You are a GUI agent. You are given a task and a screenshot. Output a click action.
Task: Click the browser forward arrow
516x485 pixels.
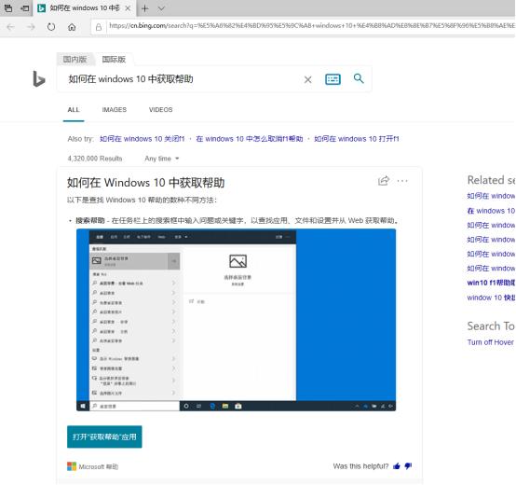(x=31, y=27)
